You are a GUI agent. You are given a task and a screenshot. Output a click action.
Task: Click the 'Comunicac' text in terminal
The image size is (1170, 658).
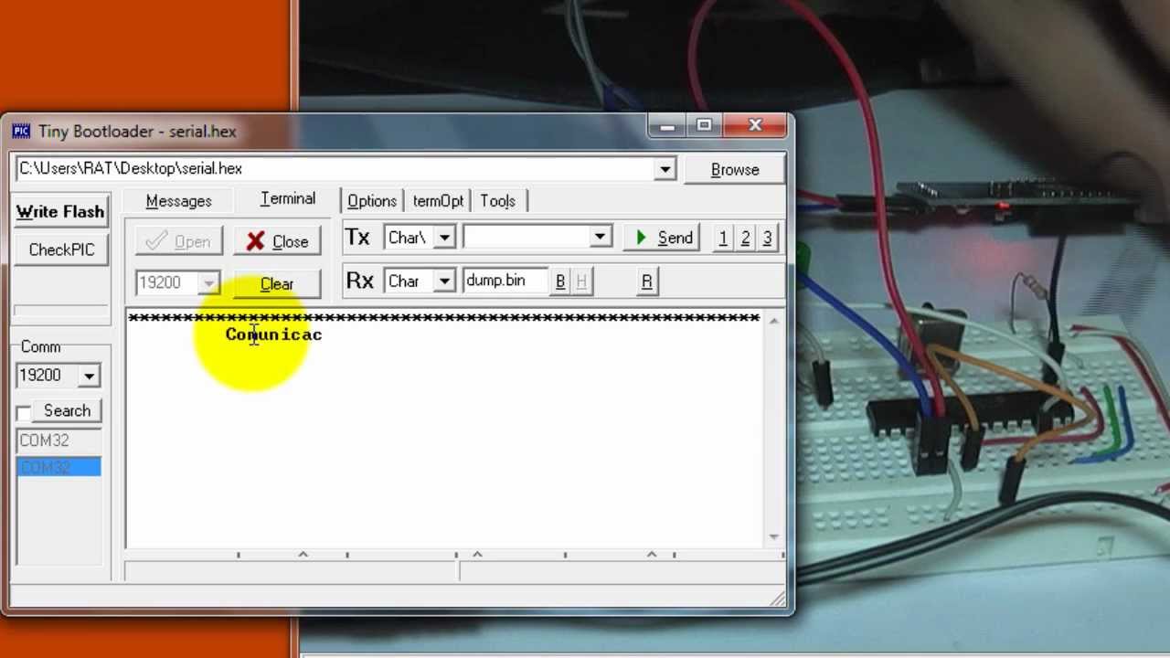(x=273, y=334)
